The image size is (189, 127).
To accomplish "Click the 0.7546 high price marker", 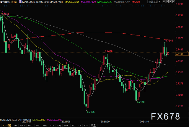I will [x=169, y=40].
